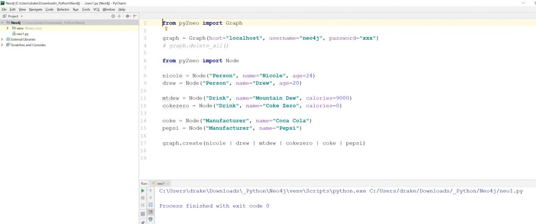This screenshot has width=536, height=224.
Task: Open the Project view dropdown
Action: coord(20,16)
